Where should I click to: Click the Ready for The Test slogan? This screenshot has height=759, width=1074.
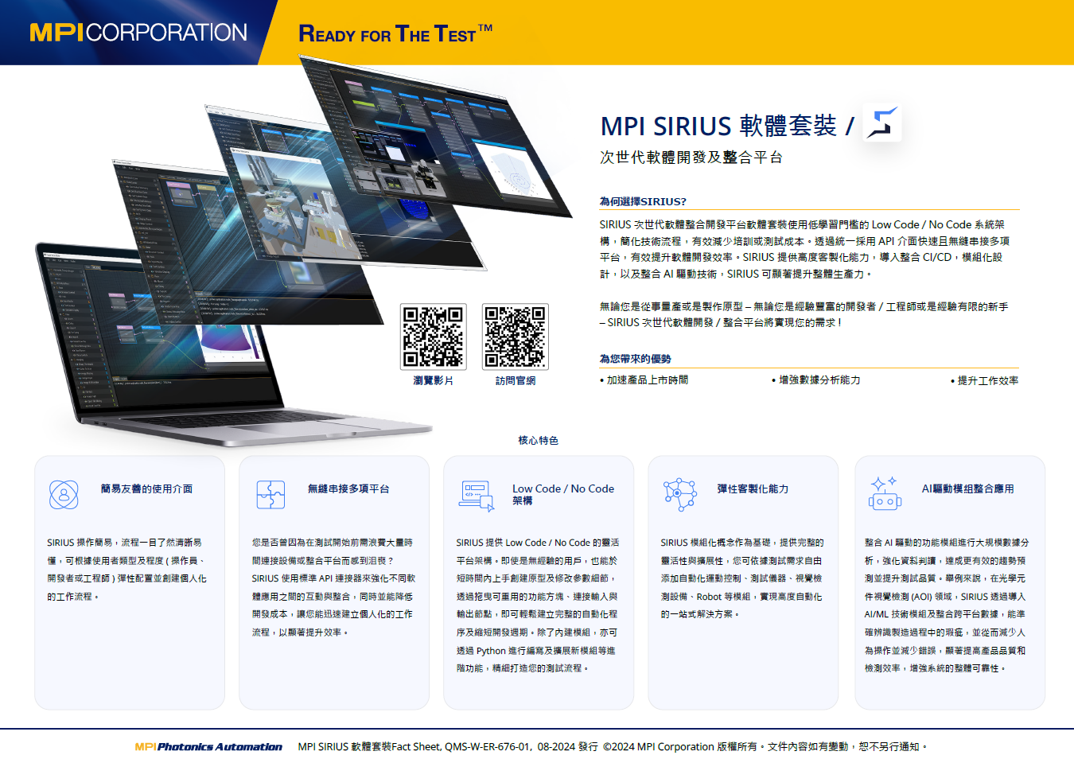pos(395,33)
